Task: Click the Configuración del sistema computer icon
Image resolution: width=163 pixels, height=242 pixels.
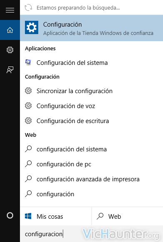Action: [x=28, y=62]
